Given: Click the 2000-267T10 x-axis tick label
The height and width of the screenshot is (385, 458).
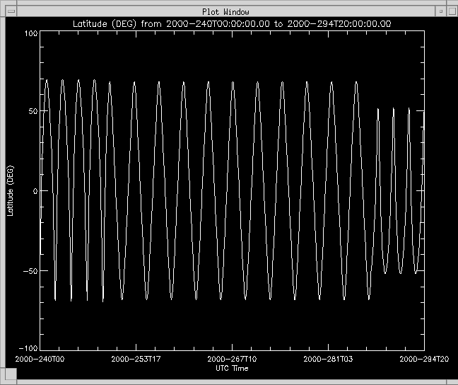Looking at the screenshot, I should 233,360.
